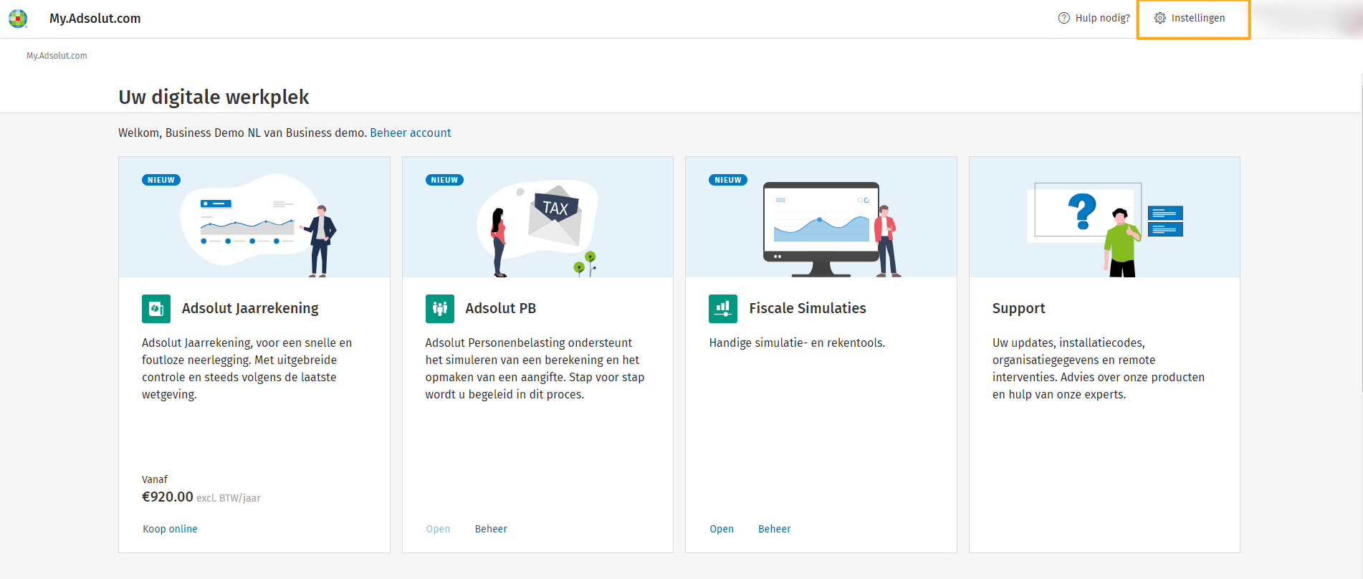Click the Instellingen gear icon

tap(1160, 18)
